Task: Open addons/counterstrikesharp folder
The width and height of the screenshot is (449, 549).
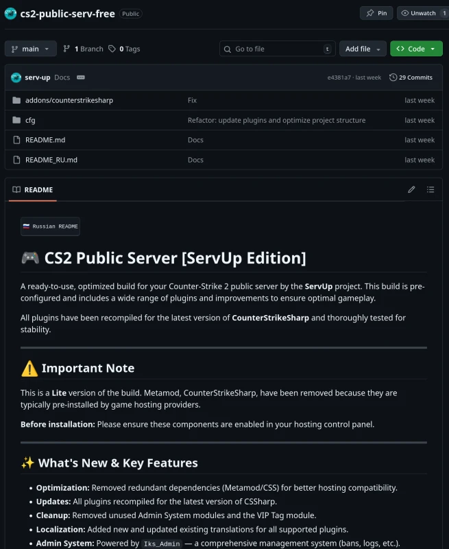Action: pos(69,100)
